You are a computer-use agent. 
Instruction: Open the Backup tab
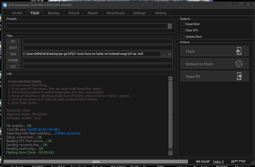tap(53, 13)
